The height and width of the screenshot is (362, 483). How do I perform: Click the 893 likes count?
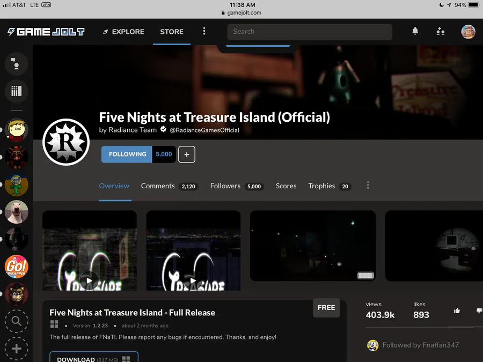click(x=421, y=315)
